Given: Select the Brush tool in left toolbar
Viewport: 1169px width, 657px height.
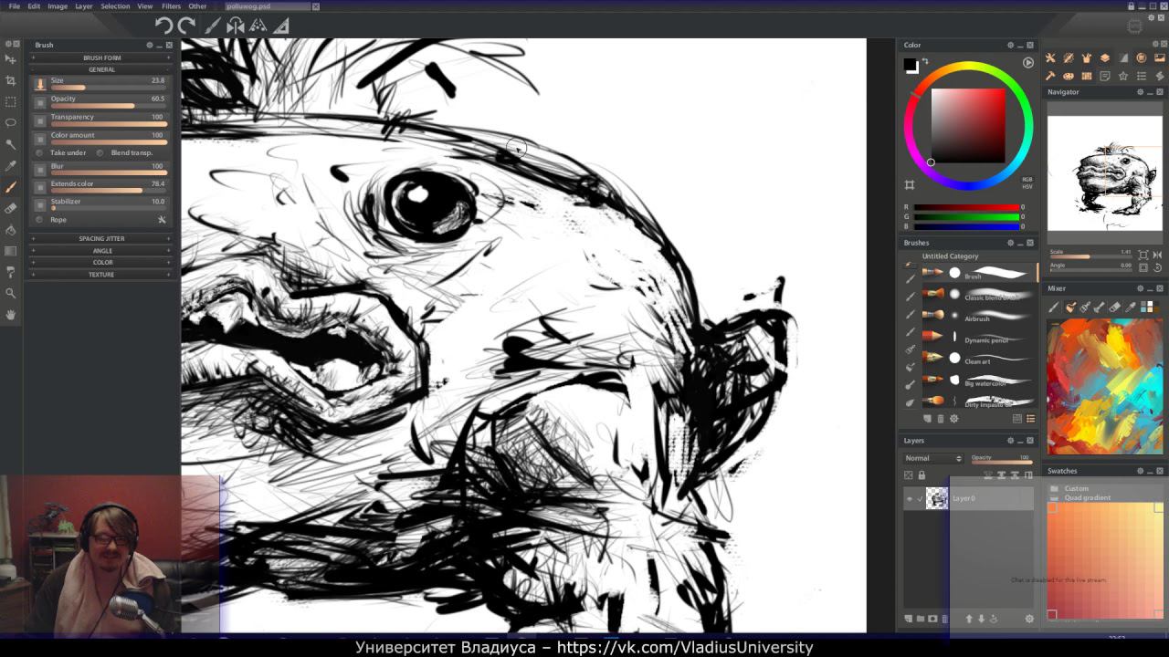Looking at the screenshot, I should coord(11,187).
